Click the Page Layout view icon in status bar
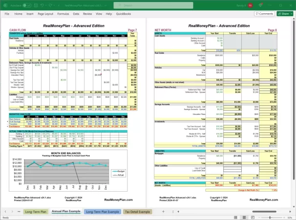The width and height of the screenshot is (296, 220). pos(244,217)
